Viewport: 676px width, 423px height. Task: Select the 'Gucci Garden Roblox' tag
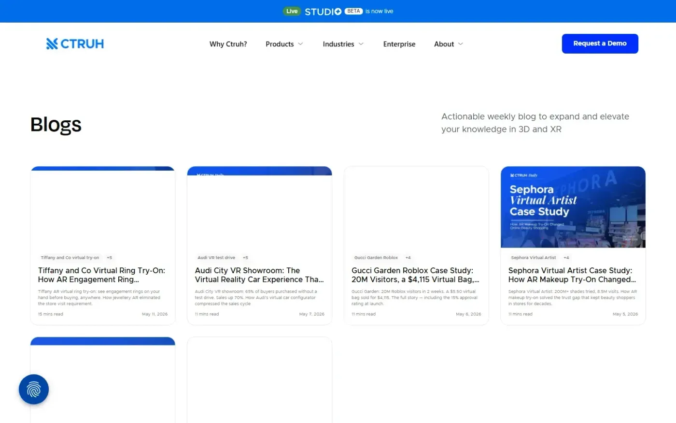tap(376, 258)
